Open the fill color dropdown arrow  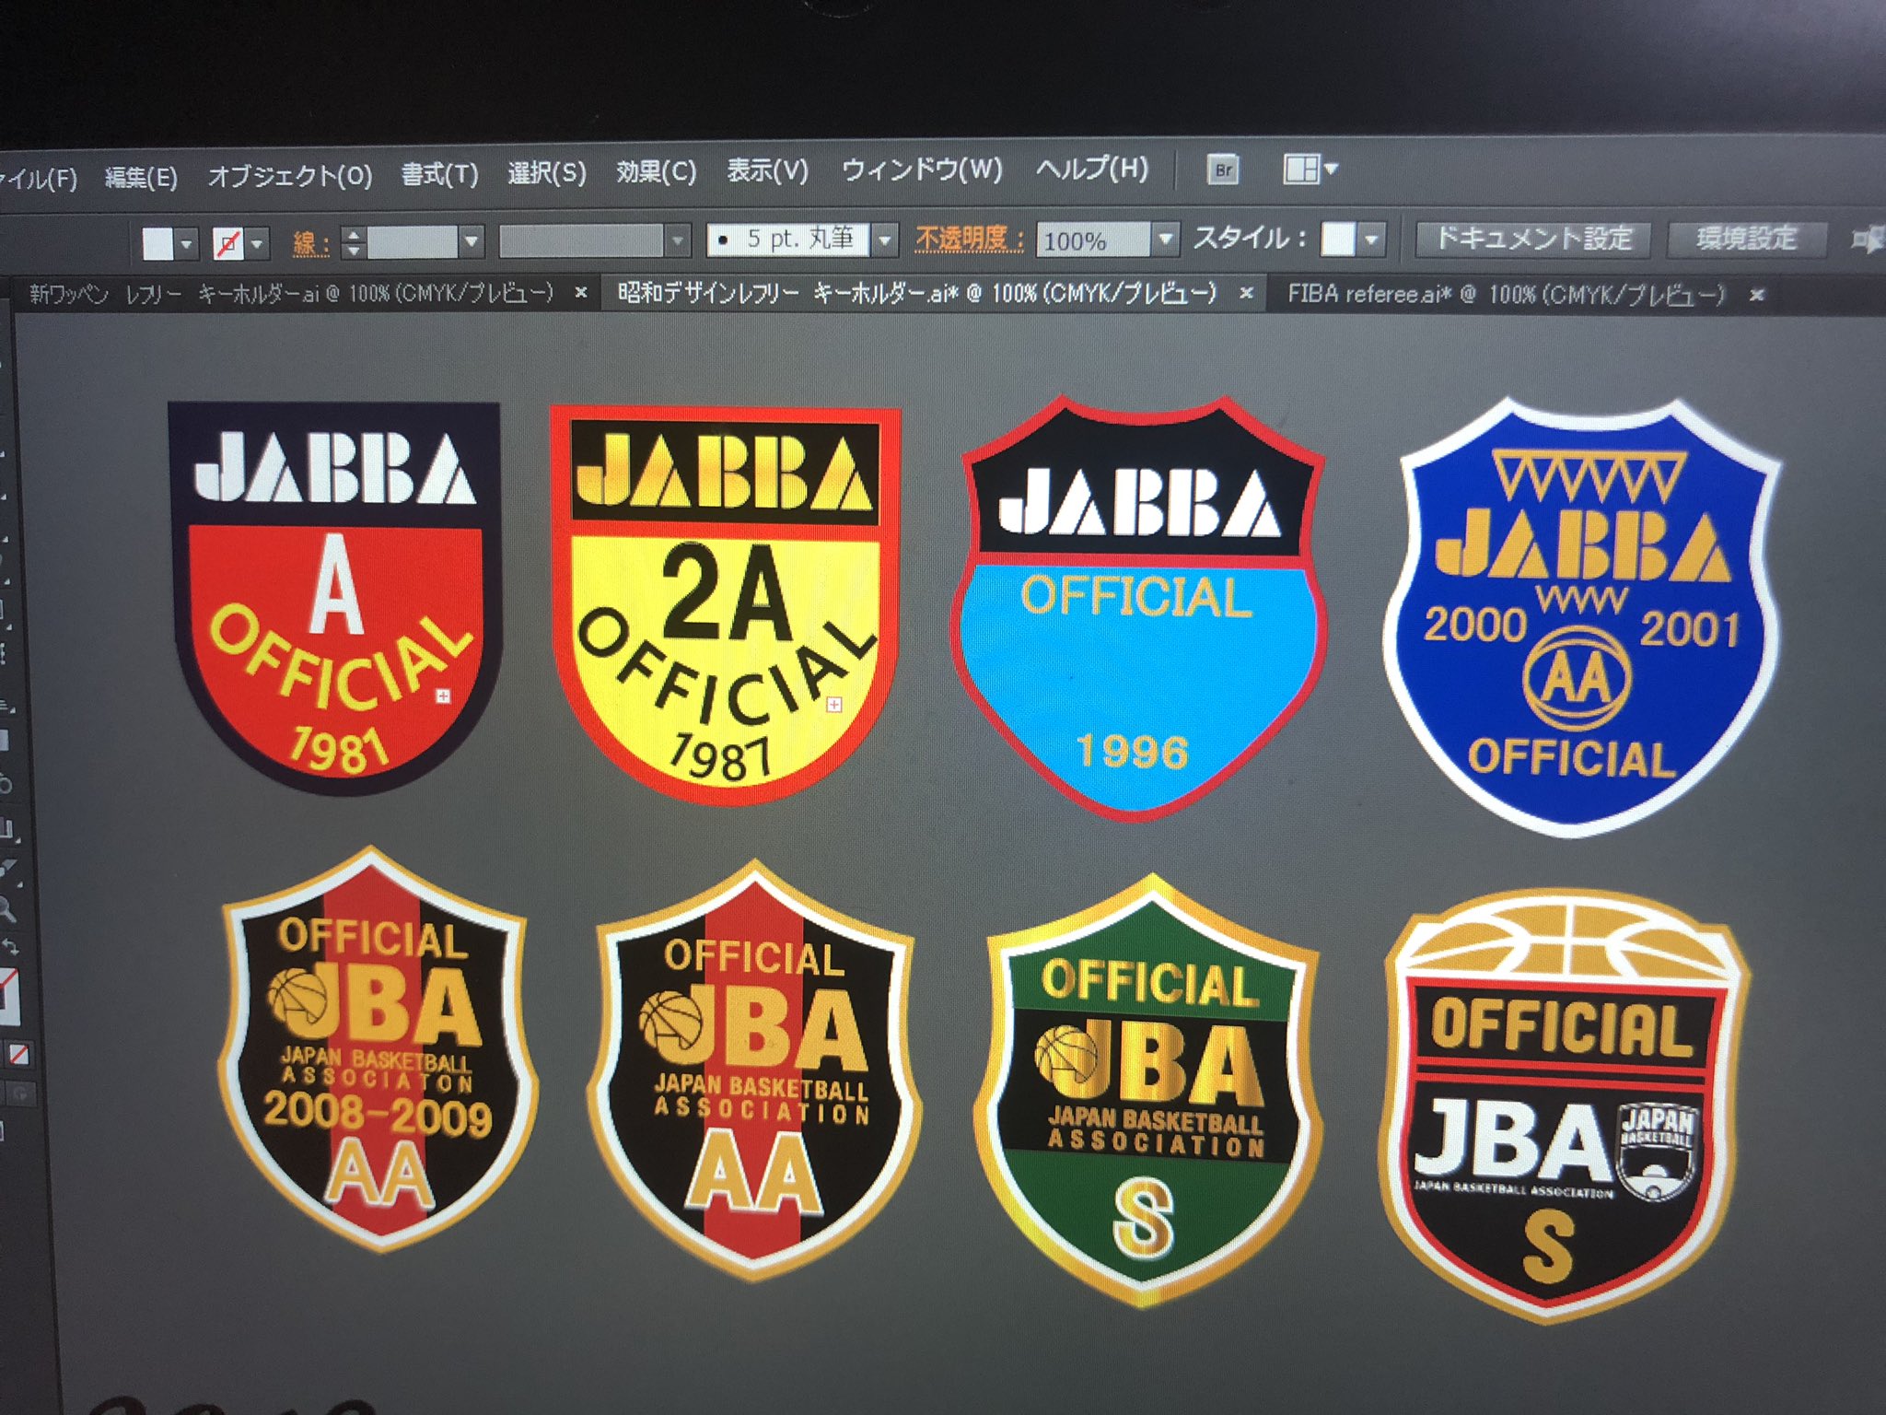[187, 245]
